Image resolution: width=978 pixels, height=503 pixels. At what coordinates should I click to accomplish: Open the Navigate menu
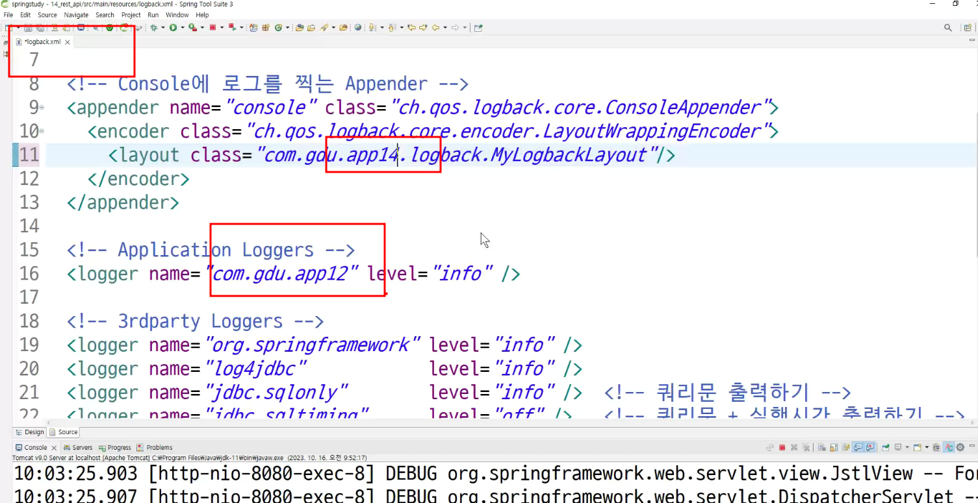[76, 15]
